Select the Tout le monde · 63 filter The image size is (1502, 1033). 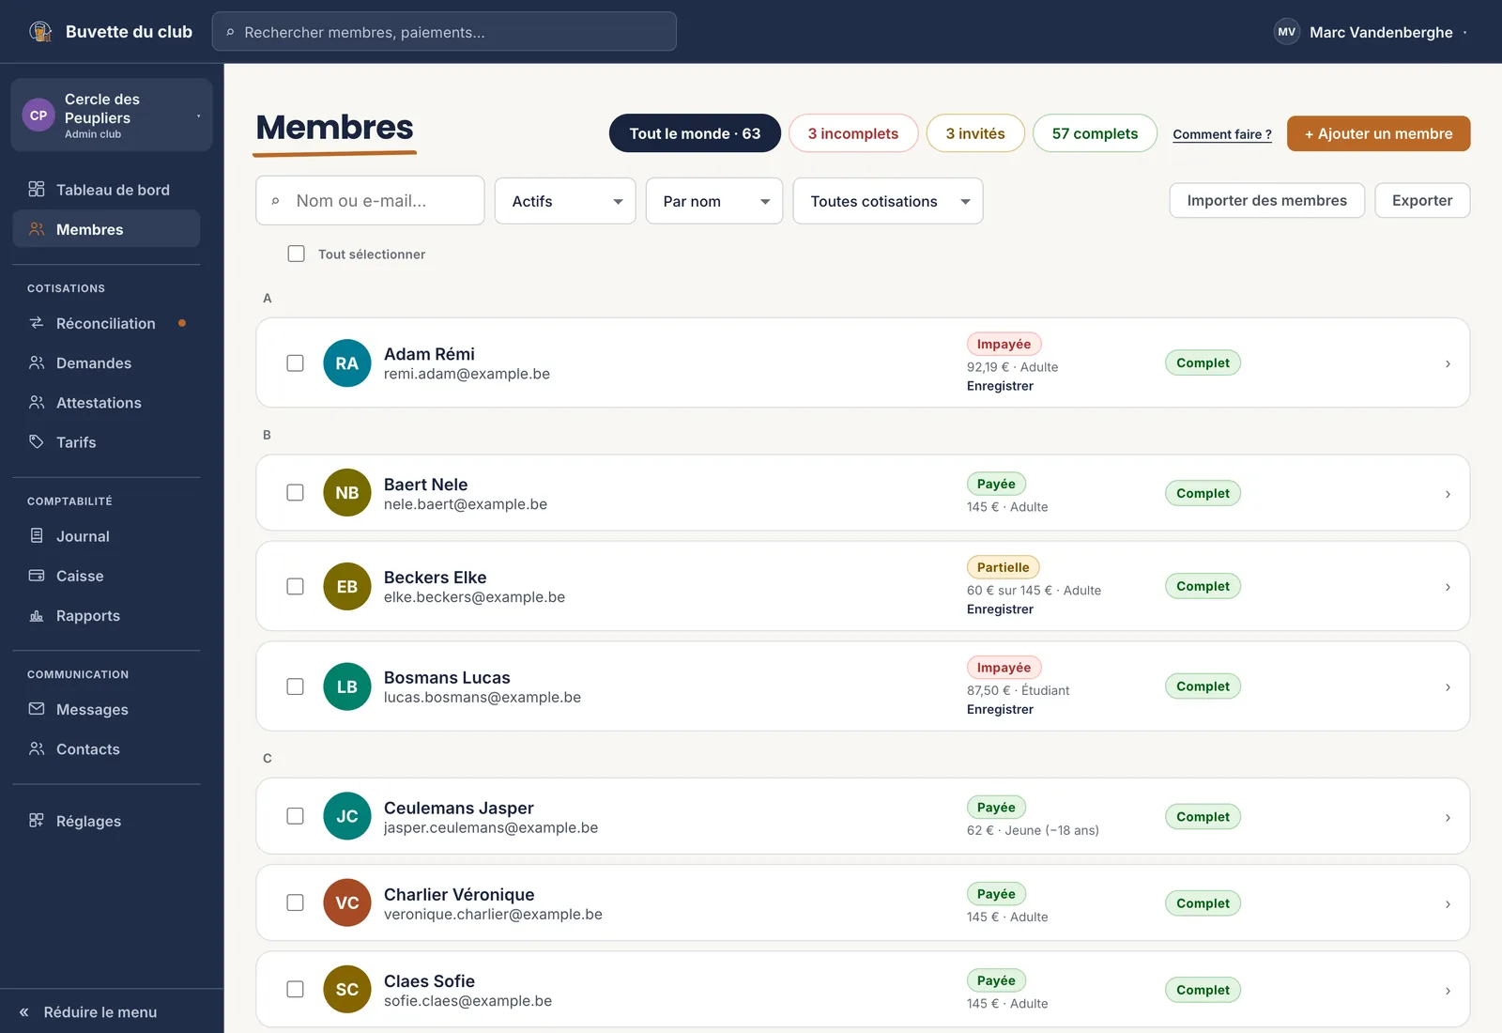(695, 133)
